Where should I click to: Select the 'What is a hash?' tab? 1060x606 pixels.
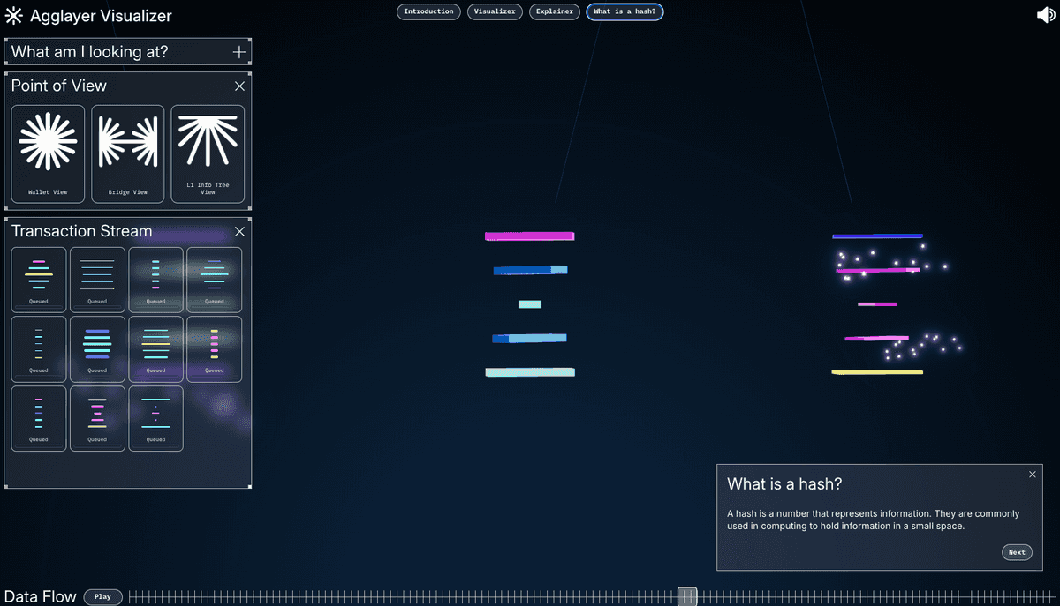point(625,11)
